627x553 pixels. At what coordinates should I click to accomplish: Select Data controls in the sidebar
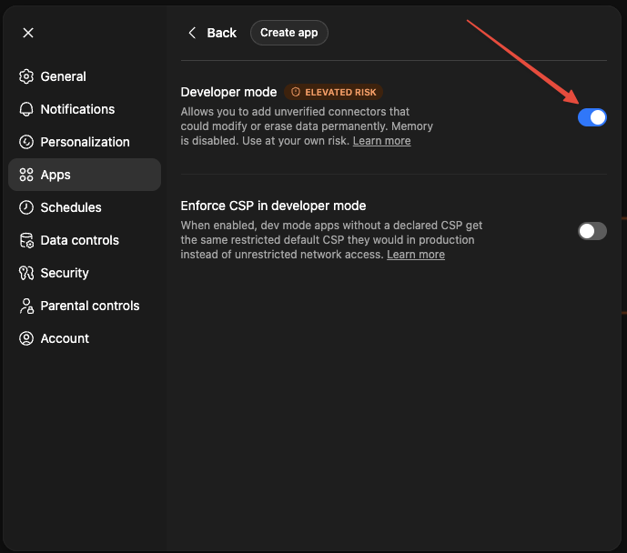click(79, 240)
